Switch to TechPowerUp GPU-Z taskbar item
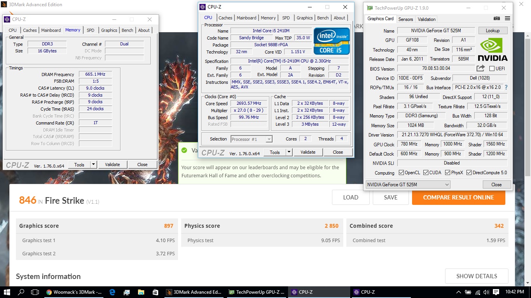531x298 pixels. (x=257, y=292)
